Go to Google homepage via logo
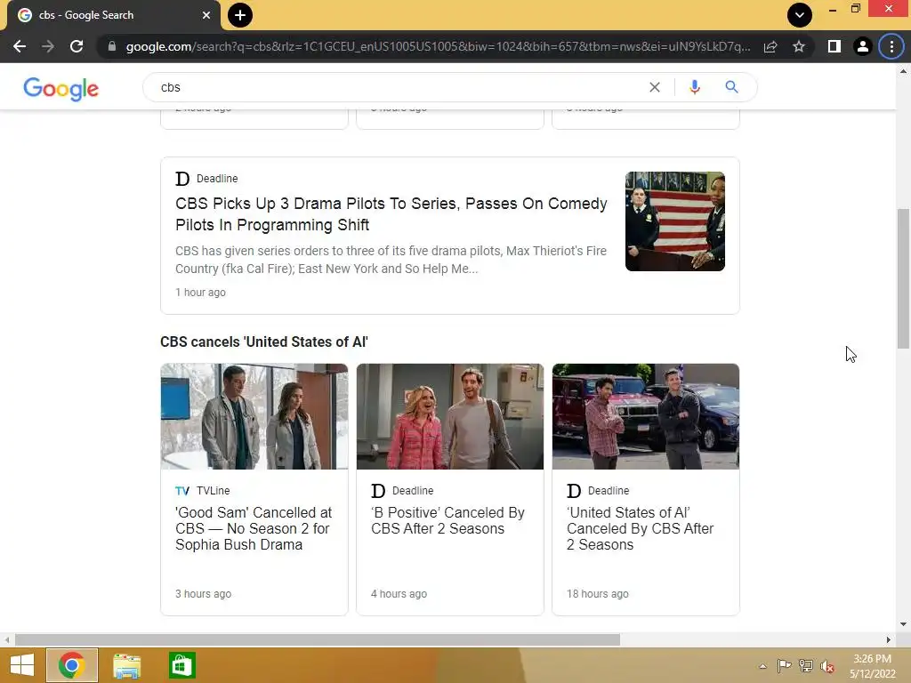The height and width of the screenshot is (683, 911). coord(61,89)
